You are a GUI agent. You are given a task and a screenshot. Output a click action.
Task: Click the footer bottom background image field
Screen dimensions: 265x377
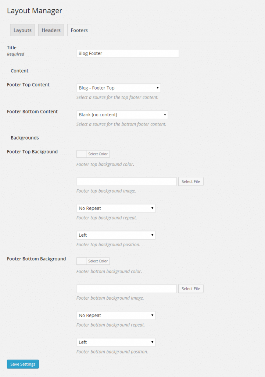pyautogui.click(x=126, y=288)
